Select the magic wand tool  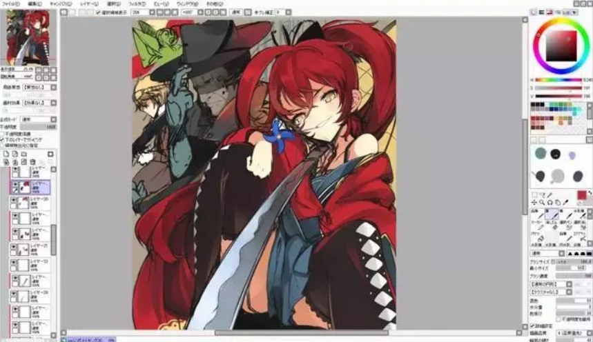coord(550,195)
